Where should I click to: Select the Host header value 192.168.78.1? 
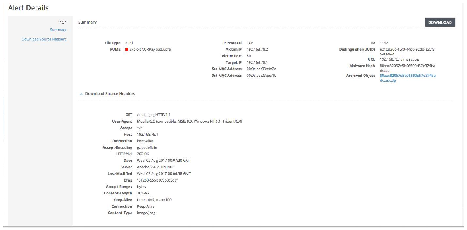click(148, 134)
